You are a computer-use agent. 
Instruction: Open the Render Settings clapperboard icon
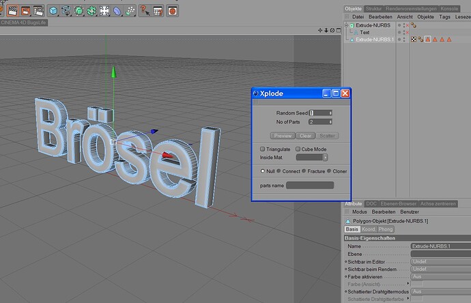[x=38, y=11]
